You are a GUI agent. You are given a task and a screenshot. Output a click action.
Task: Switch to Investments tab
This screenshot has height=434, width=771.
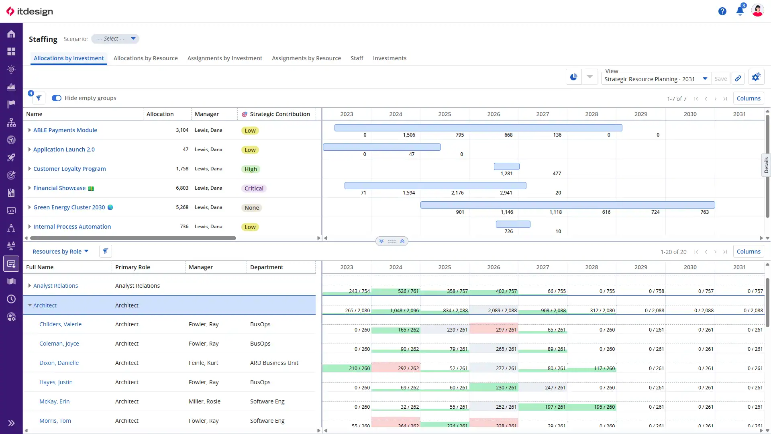click(390, 58)
